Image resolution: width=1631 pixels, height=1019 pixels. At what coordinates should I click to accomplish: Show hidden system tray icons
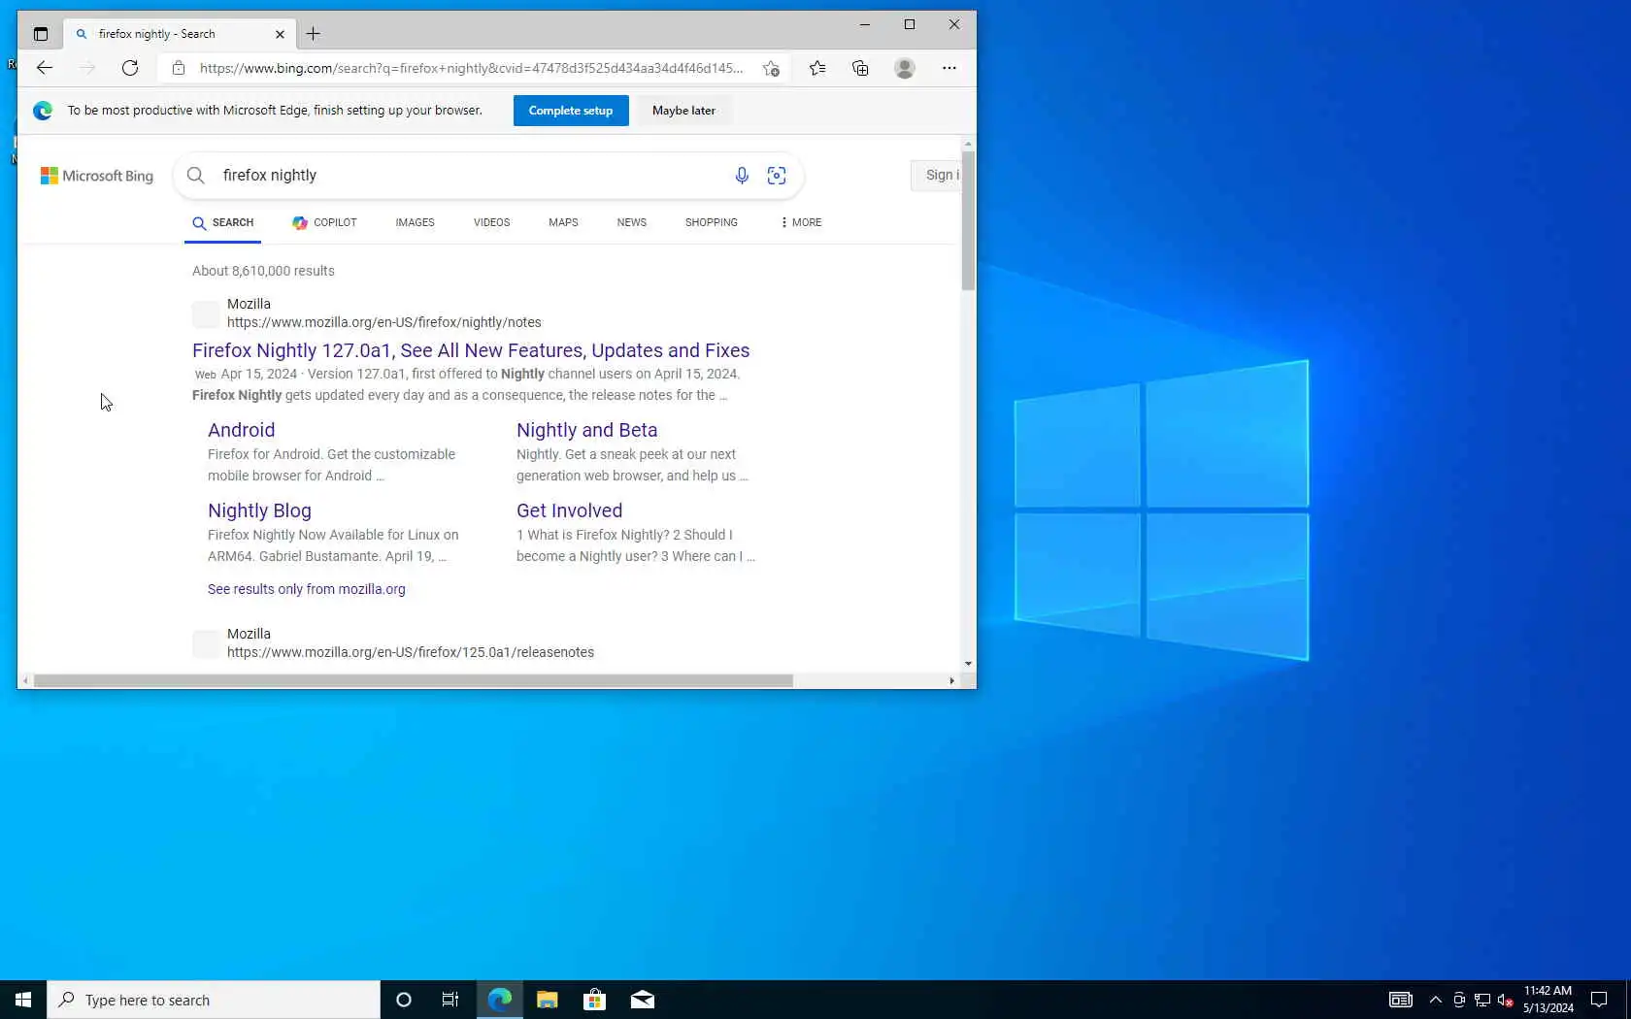coord(1436,1000)
